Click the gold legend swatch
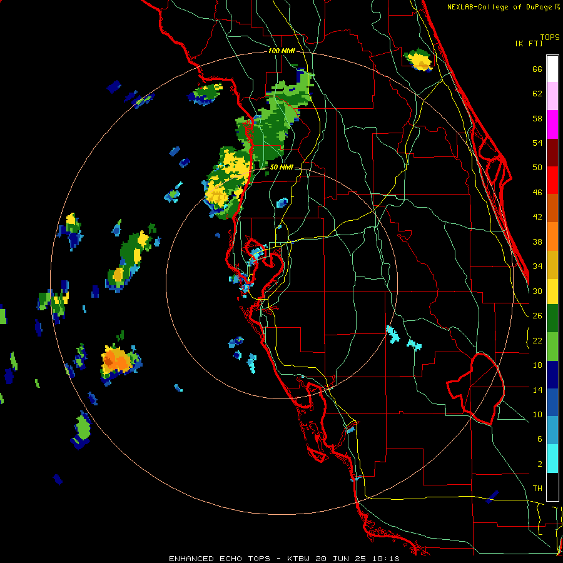 (x=552, y=265)
